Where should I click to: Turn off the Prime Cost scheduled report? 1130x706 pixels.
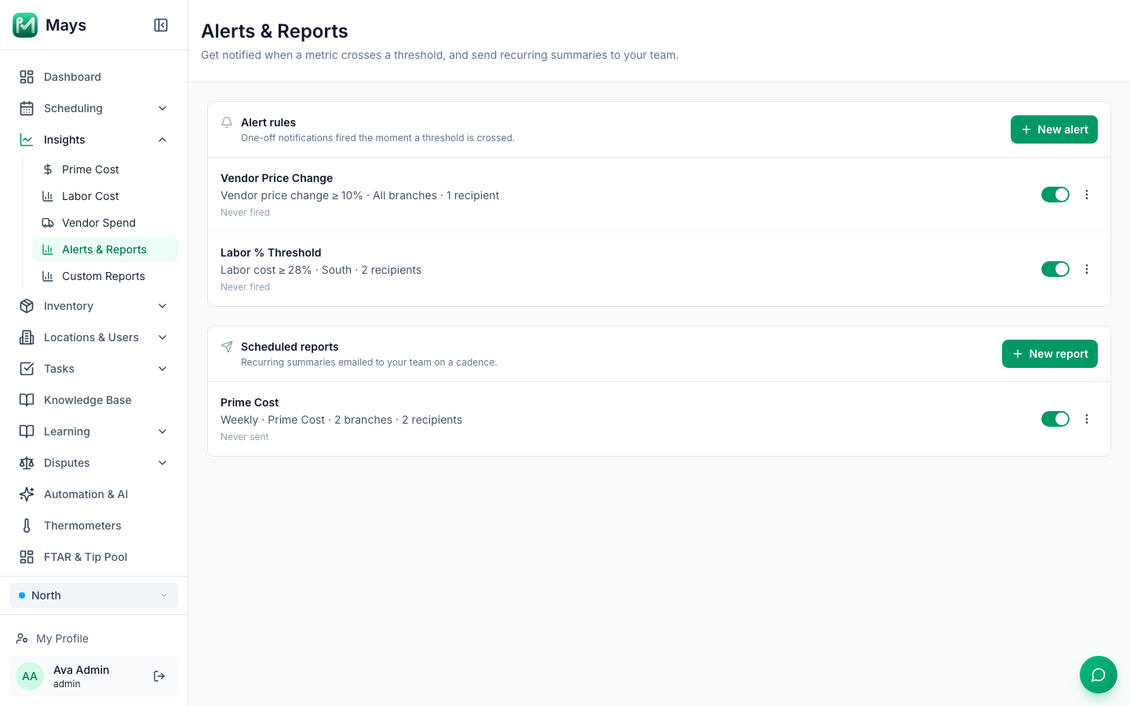click(1055, 419)
